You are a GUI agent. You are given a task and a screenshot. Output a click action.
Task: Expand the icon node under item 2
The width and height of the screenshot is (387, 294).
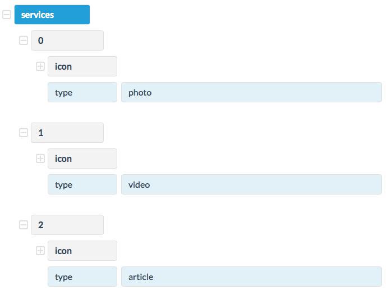[x=40, y=251]
